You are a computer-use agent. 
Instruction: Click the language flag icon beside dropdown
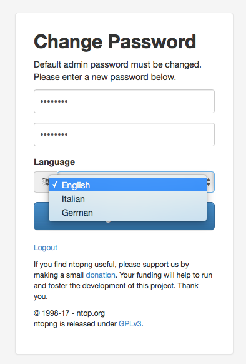(45, 182)
